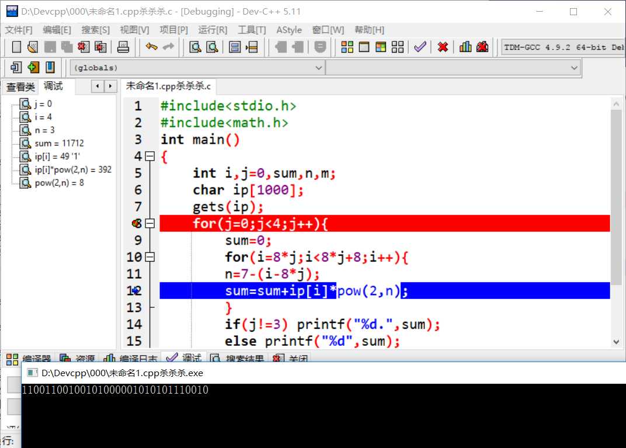
Task: Click the Compile and Run icon
Action: [x=381, y=47]
